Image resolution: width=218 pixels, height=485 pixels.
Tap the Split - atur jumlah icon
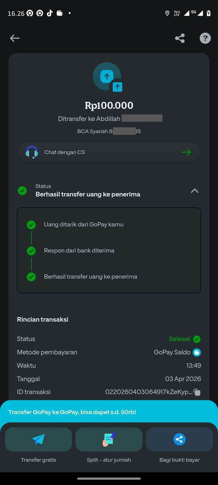109,439
